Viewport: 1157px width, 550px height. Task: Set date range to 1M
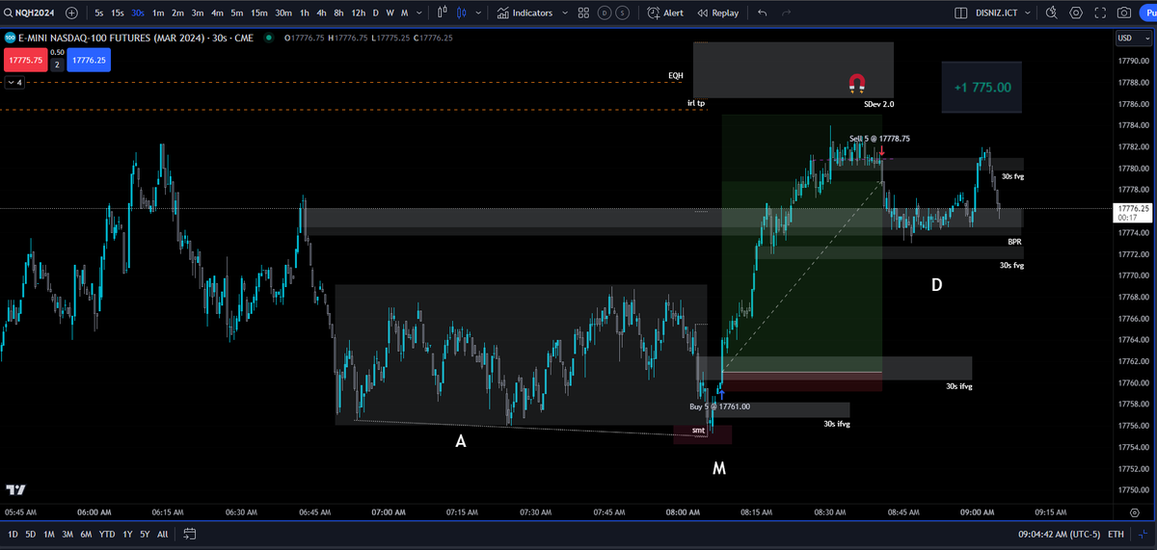click(x=49, y=533)
